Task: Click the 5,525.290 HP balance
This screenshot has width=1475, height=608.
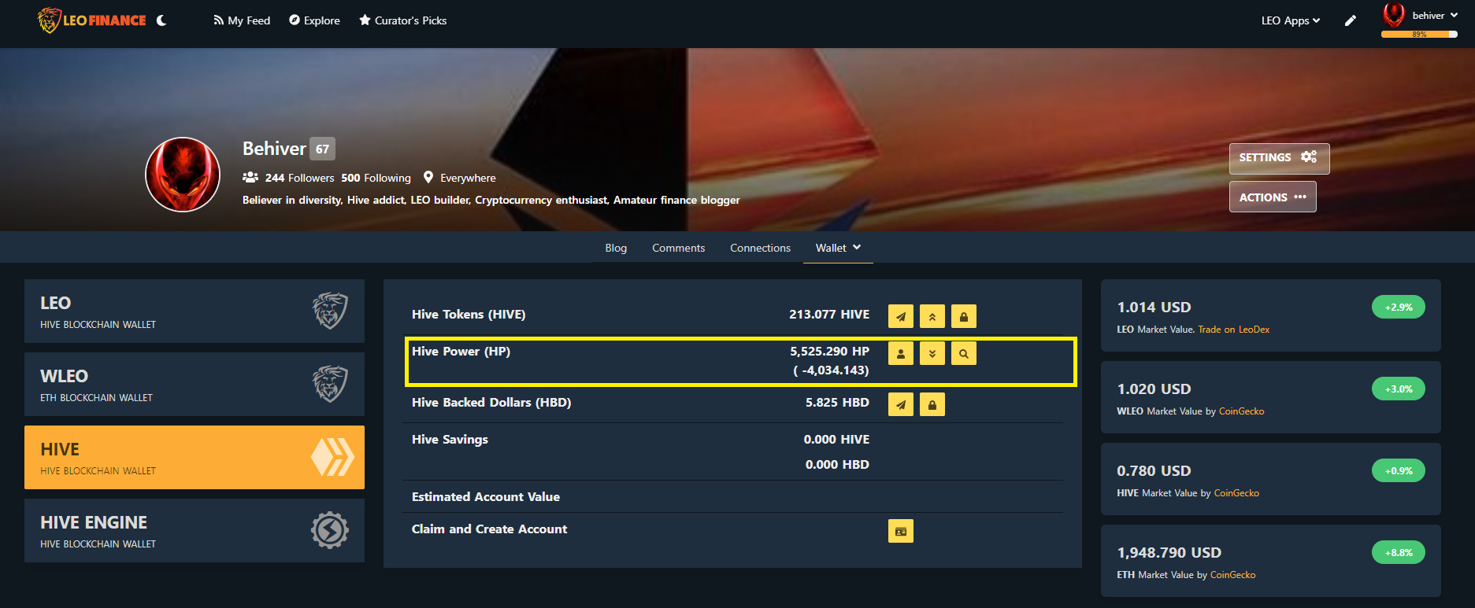Action: click(830, 352)
